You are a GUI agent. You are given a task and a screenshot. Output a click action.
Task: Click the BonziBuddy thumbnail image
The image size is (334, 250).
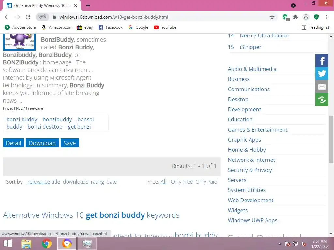(x=19, y=42)
